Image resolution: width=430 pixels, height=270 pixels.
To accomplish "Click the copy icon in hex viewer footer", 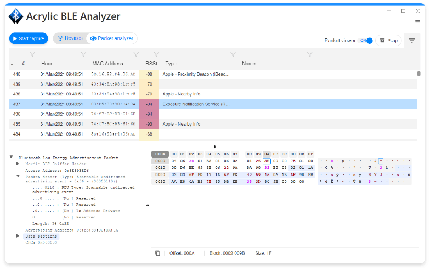I will 157,253.
